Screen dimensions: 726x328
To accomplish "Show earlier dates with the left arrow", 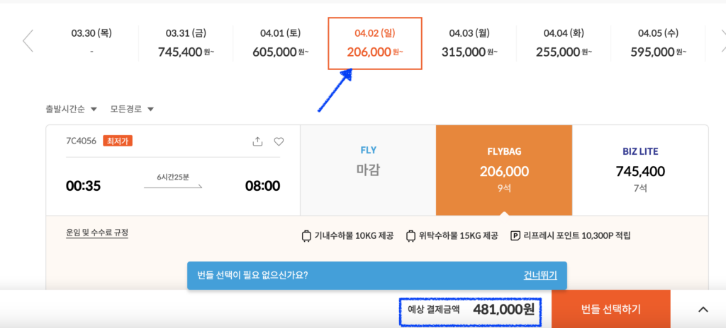I will [x=28, y=41].
